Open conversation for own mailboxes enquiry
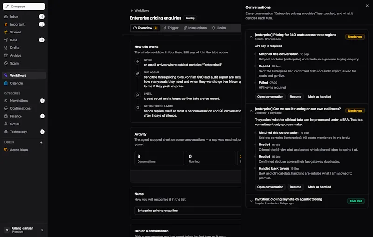Screen dimensions: 373x237 click(x=270, y=187)
